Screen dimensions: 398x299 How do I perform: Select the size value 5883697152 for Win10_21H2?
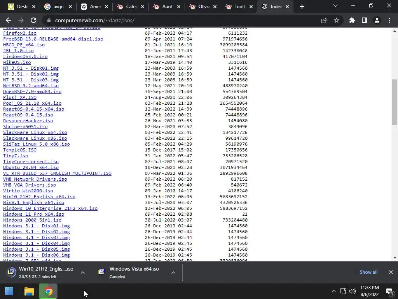click(234, 197)
